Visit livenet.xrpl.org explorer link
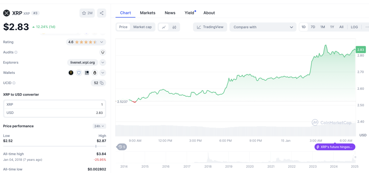Image resolution: width=369 pixels, height=173 pixels. (x=83, y=63)
